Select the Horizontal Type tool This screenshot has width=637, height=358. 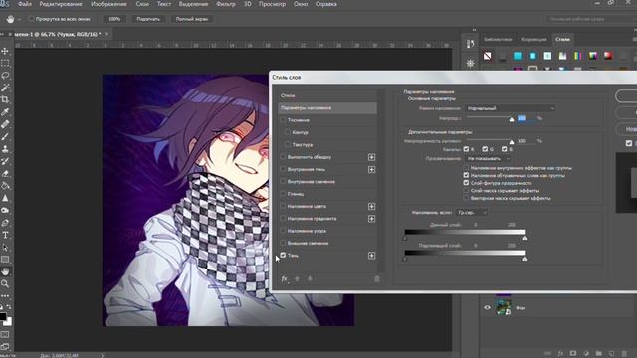pyautogui.click(x=5, y=235)
